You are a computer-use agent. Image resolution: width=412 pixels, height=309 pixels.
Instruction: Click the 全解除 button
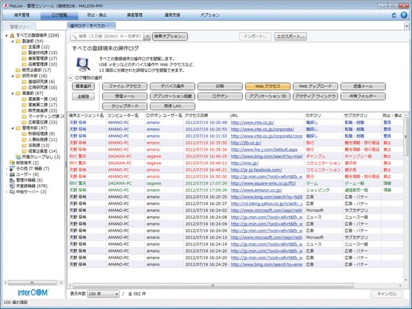pyautogui.click(x=84, y=96)
